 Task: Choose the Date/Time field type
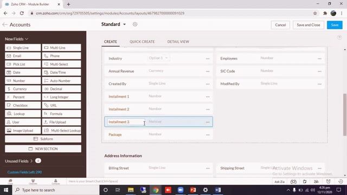pyautogui.click(x=61, y=72)
